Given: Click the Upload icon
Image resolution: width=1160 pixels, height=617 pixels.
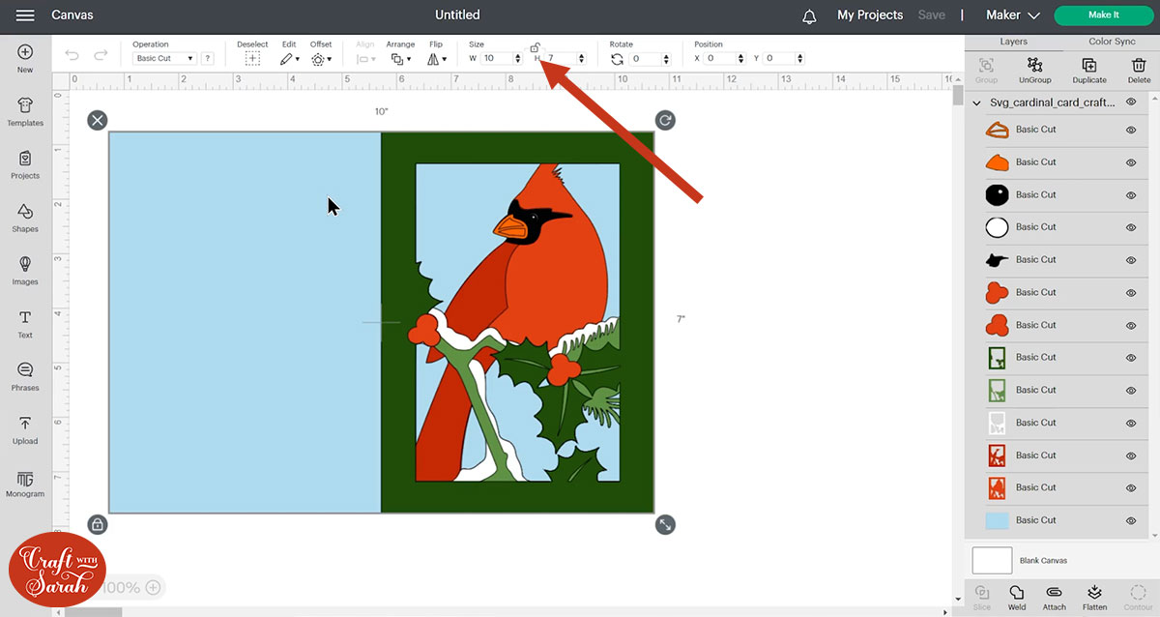Looking at the screenshot, I should (x=25, y=429).
